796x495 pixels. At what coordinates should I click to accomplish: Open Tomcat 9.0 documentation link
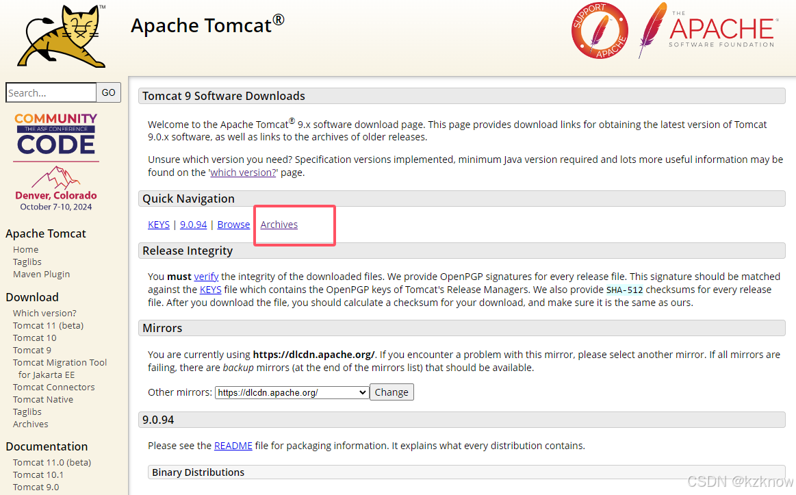click(x=36, y=487)
